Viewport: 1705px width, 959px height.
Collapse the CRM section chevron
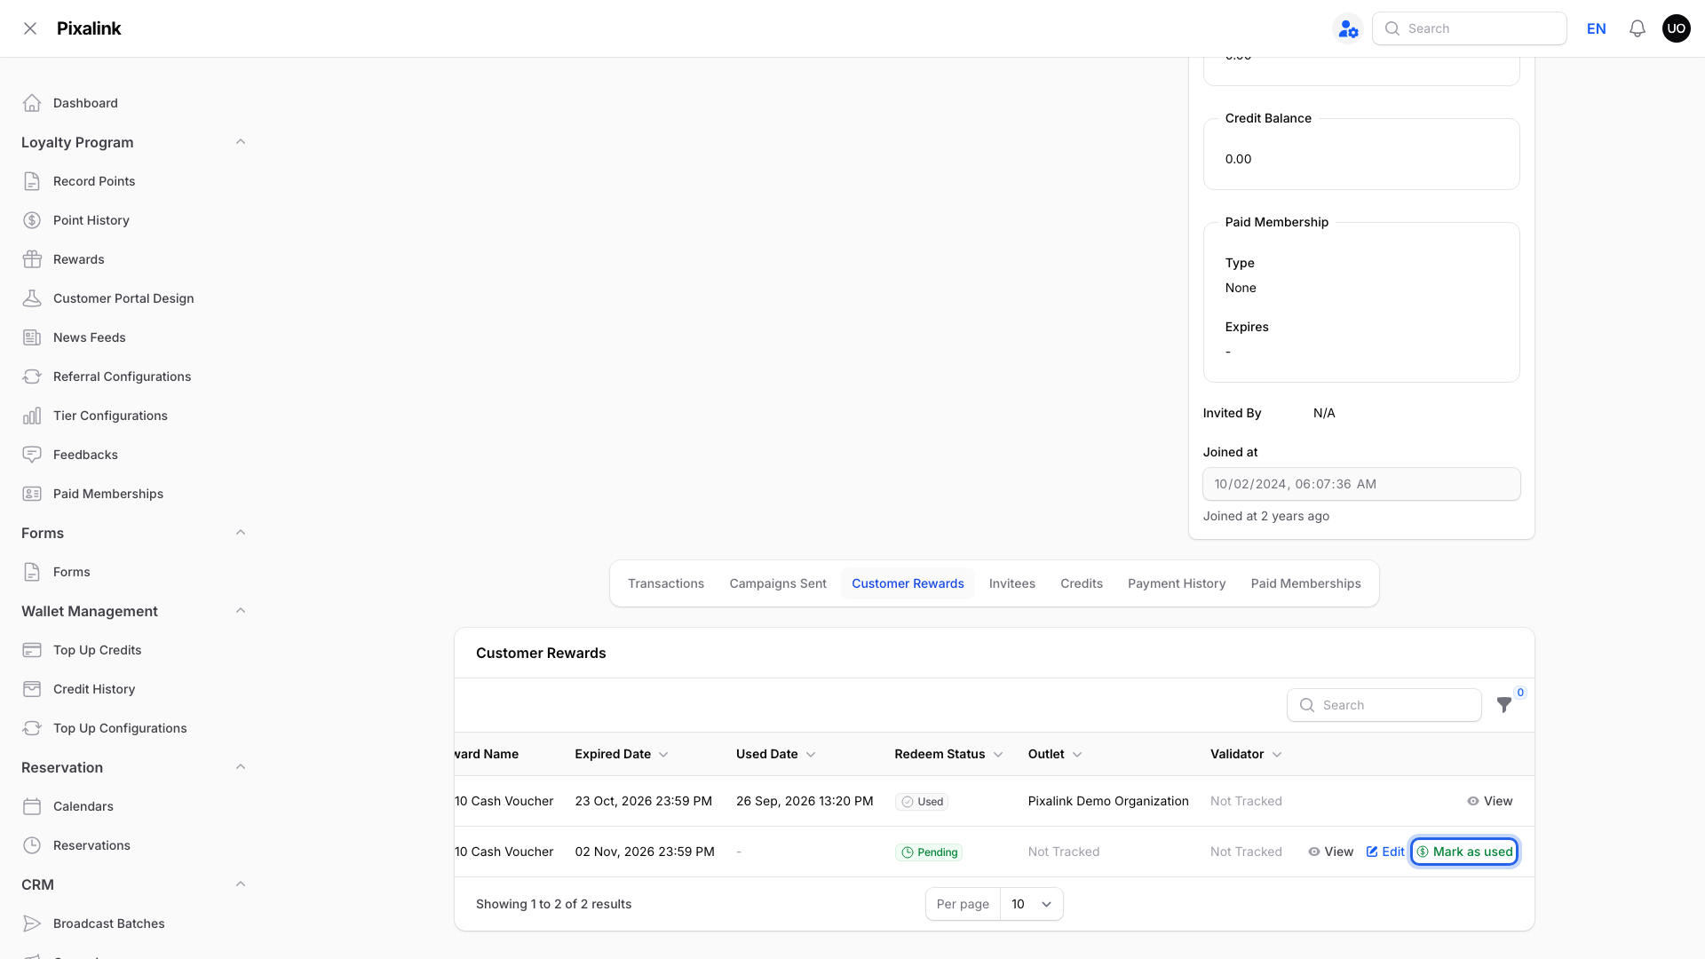pyautogui.click(x=241, y=884)
